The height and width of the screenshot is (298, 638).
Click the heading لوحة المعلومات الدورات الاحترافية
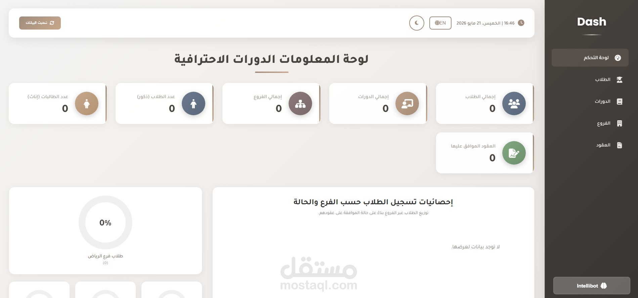[x=271, y=59]
